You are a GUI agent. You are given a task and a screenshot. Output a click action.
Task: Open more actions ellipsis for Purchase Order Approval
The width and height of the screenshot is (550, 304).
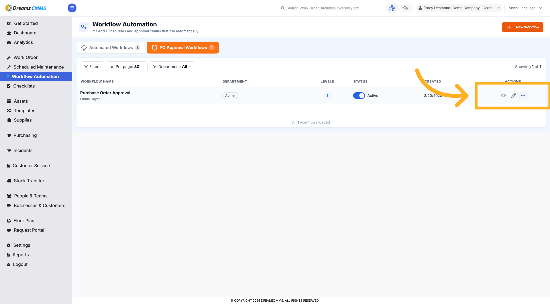pos(523,95)
